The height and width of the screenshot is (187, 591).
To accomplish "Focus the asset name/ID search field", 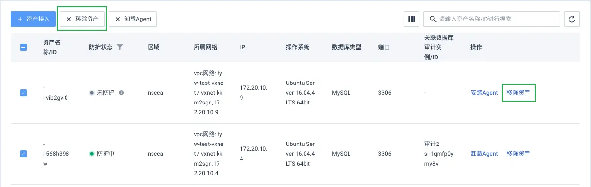I will pyautogui.click(x=491, y=19).
